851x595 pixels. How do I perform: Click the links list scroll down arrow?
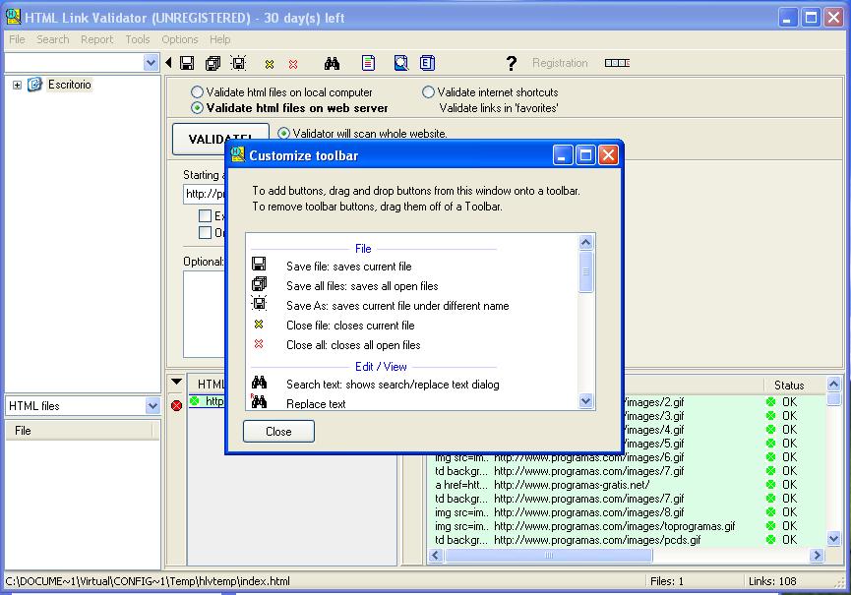(833, 539)
